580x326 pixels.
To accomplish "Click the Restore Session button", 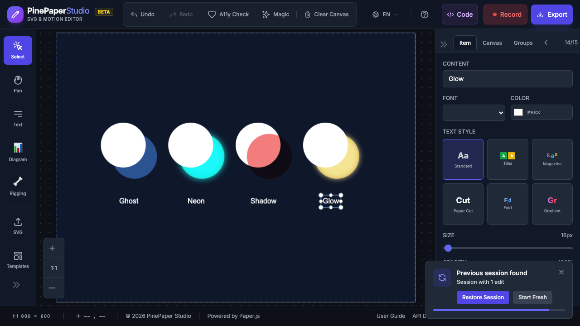I will click(x=483, y=297).
